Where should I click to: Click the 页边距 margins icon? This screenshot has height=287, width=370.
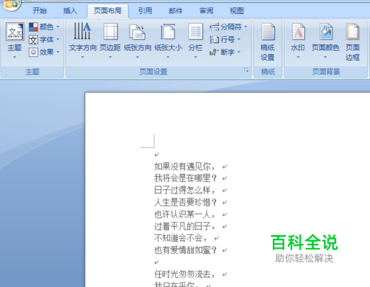tap(110, 31)
